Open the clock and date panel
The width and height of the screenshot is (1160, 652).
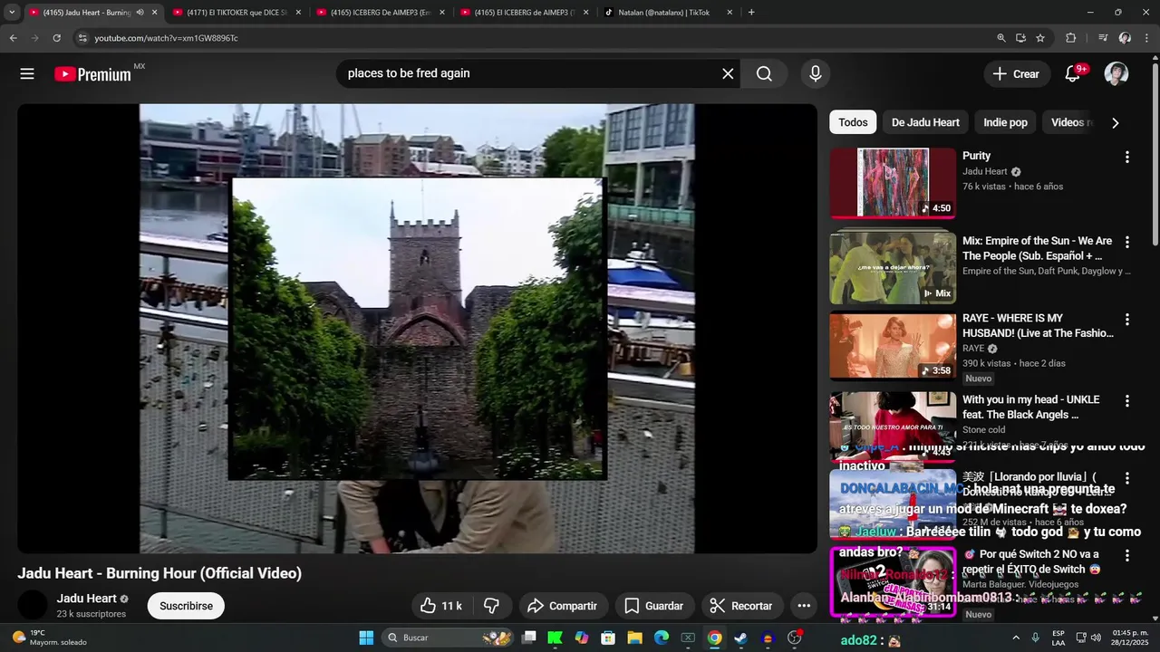pyautogui.click(x=1128, y=638)
